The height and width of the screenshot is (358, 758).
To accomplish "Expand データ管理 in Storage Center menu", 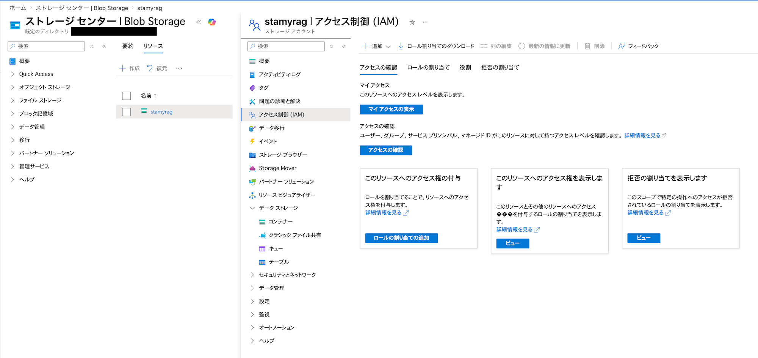I will [13, 127].
